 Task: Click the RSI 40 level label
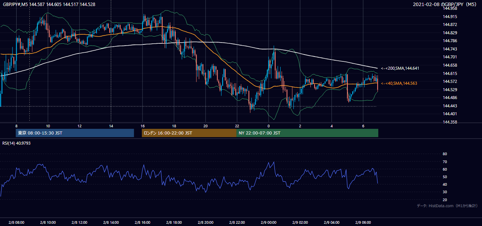click(x=445, y=185)
